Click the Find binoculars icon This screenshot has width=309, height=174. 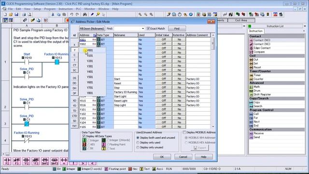point(85,14)
